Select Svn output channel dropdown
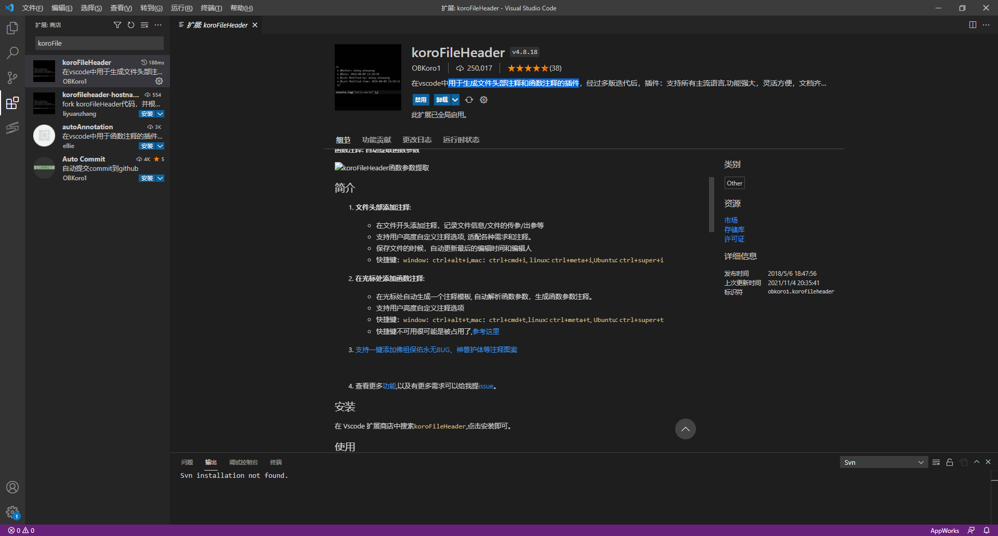Image resolution: width=998 pixels, height=536 pixels. tap(884, 462)
